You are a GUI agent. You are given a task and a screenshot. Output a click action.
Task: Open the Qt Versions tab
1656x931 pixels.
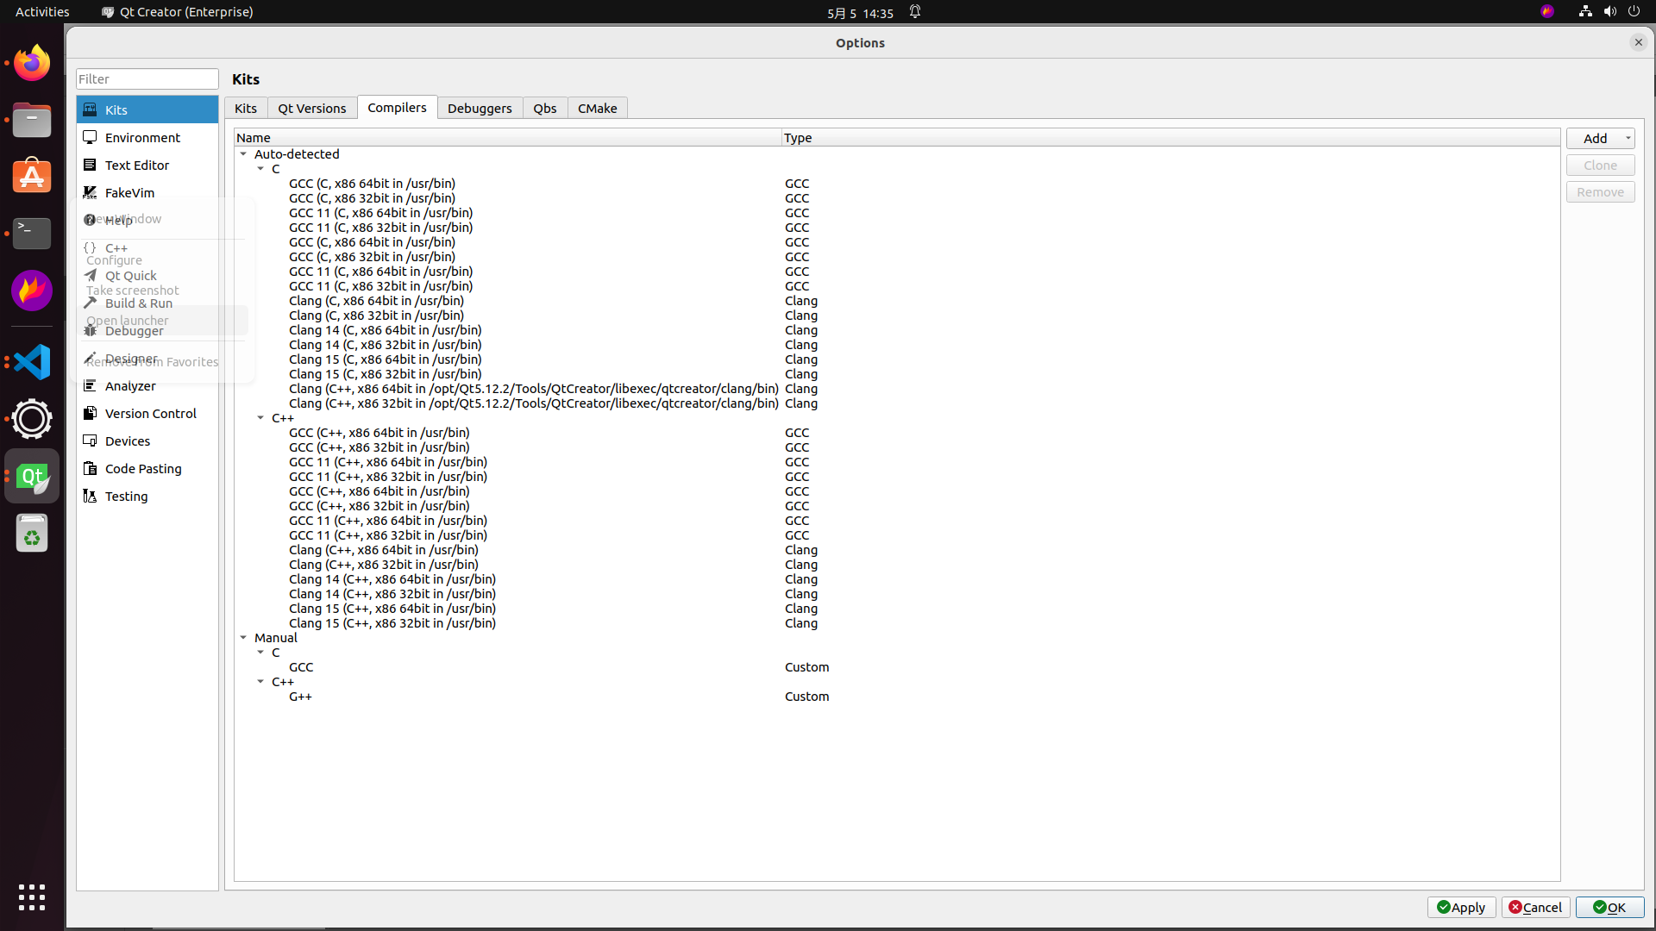(311, 108)
